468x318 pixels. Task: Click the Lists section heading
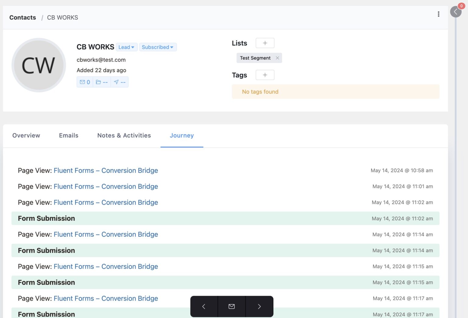tap(239, 43)
